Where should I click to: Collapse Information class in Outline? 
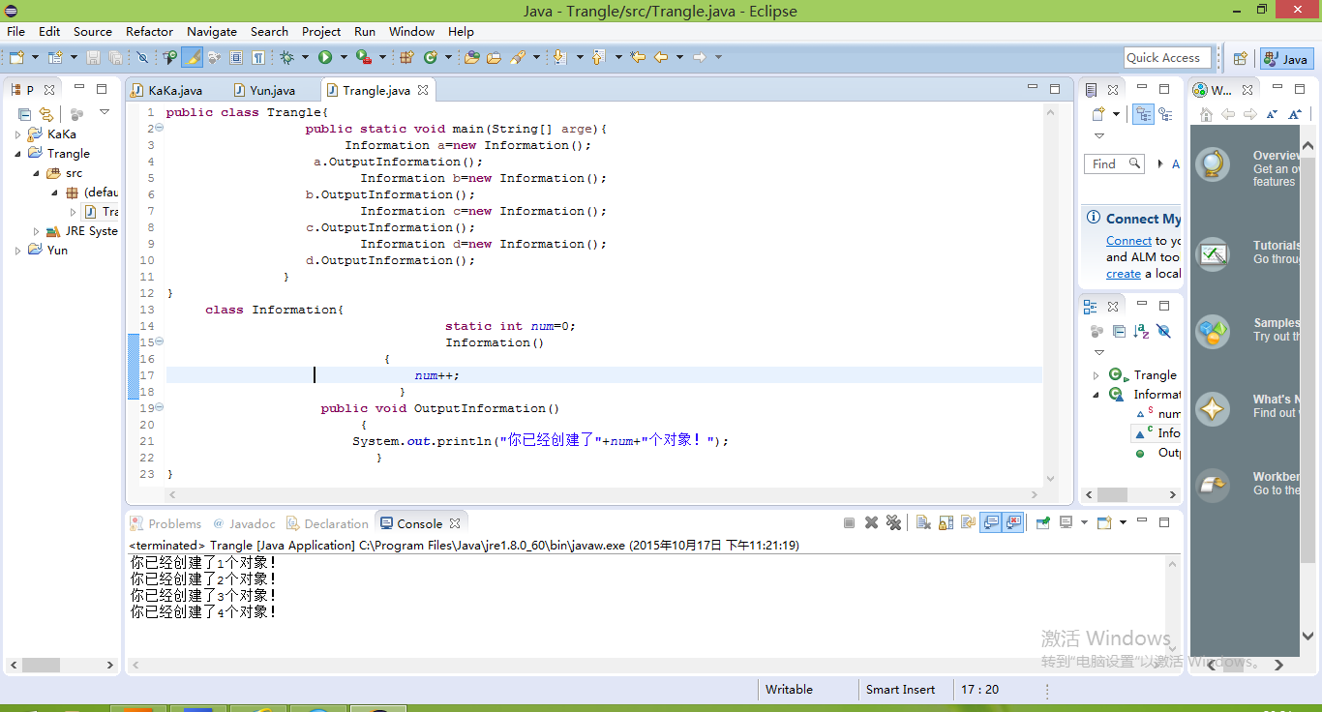coord(1097,395)
